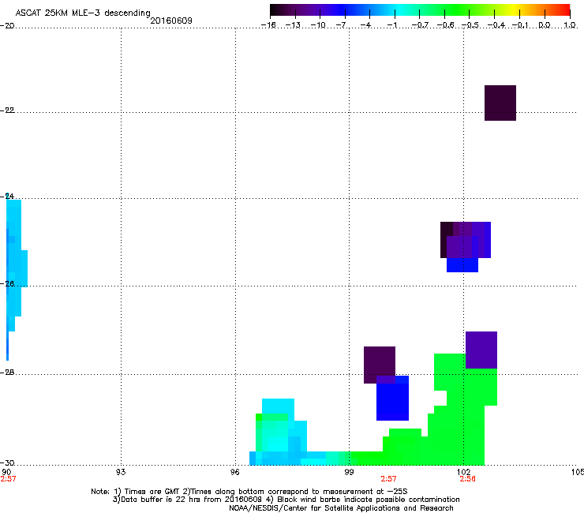Click the 0.0 color scale label
584x513 pixels.
coord(545,25)
